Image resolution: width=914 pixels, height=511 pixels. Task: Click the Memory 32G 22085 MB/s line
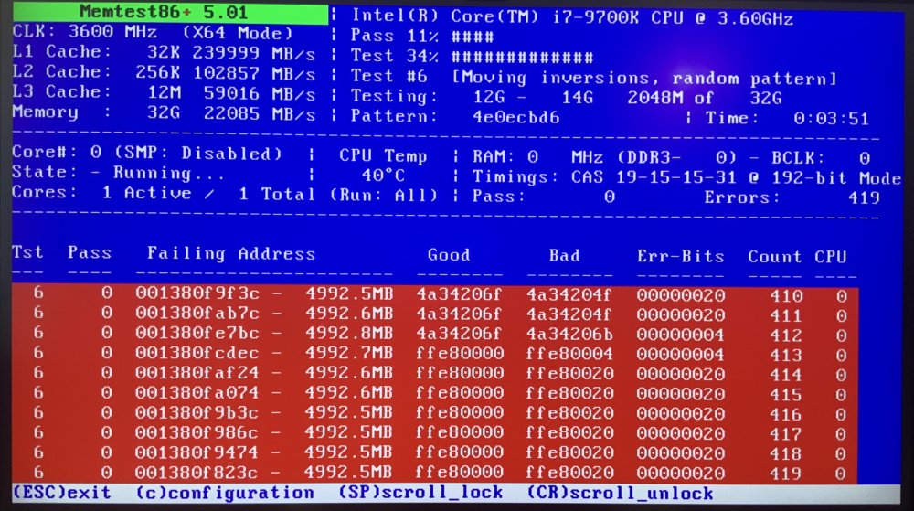tap(164, 113)
